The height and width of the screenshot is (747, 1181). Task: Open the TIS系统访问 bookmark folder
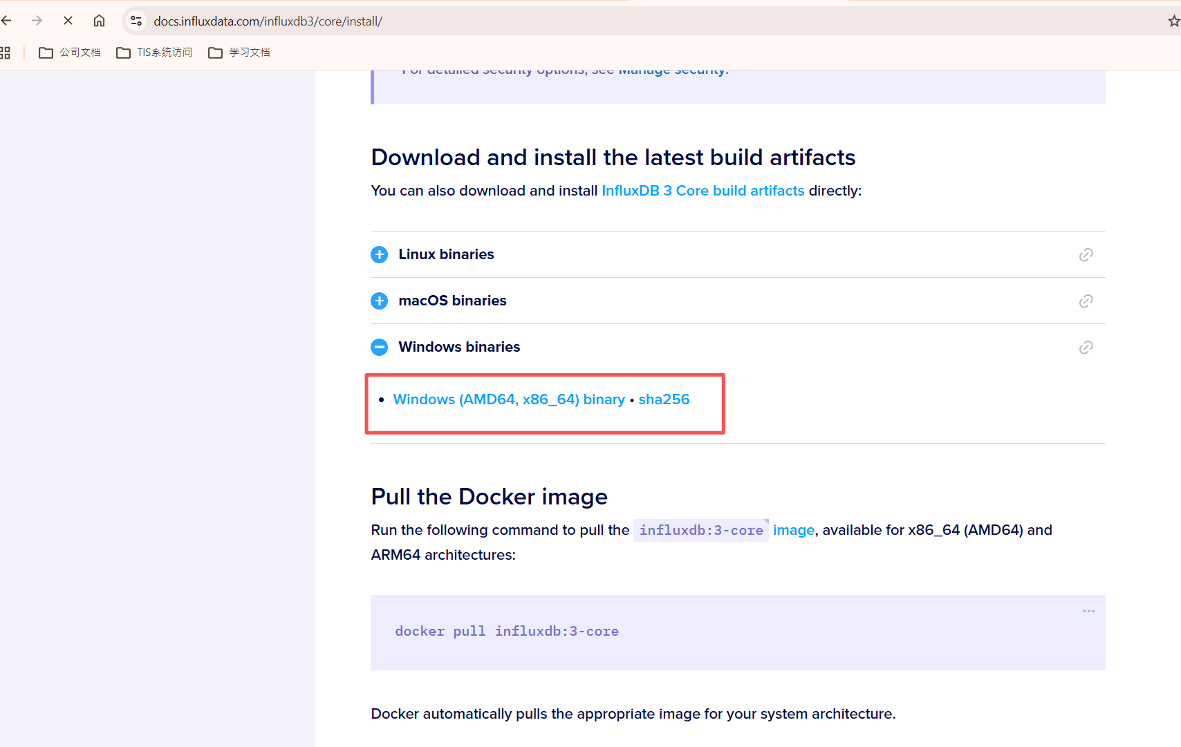point(154,53)
